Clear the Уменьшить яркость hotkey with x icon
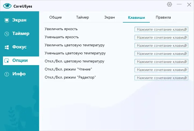The width and height of the screenshot is (194, 131). click(185, 37)
